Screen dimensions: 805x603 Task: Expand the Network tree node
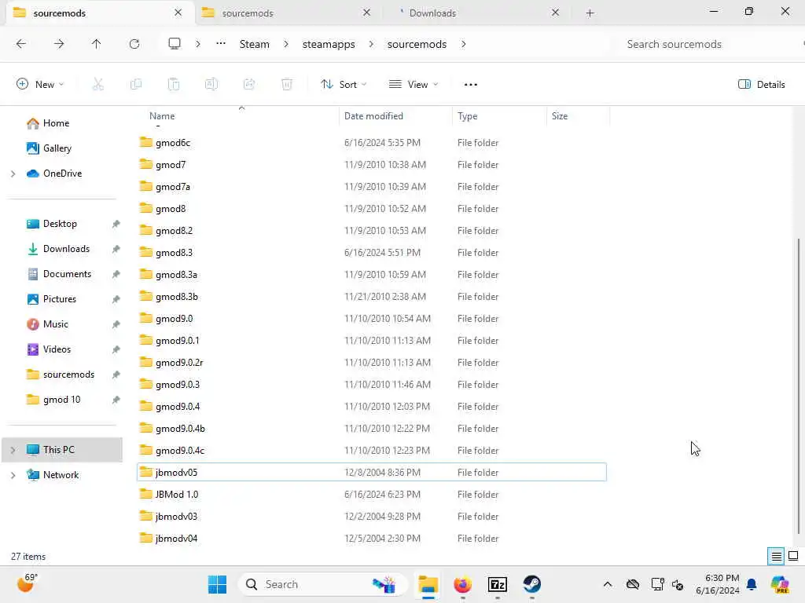(13, 475)
